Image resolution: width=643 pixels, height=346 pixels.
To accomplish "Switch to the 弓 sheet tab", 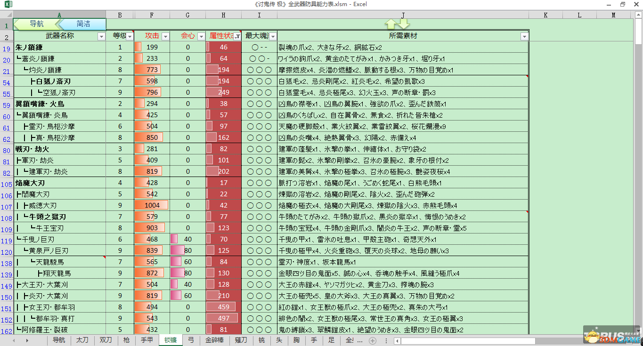I will [x=191, y=340].
